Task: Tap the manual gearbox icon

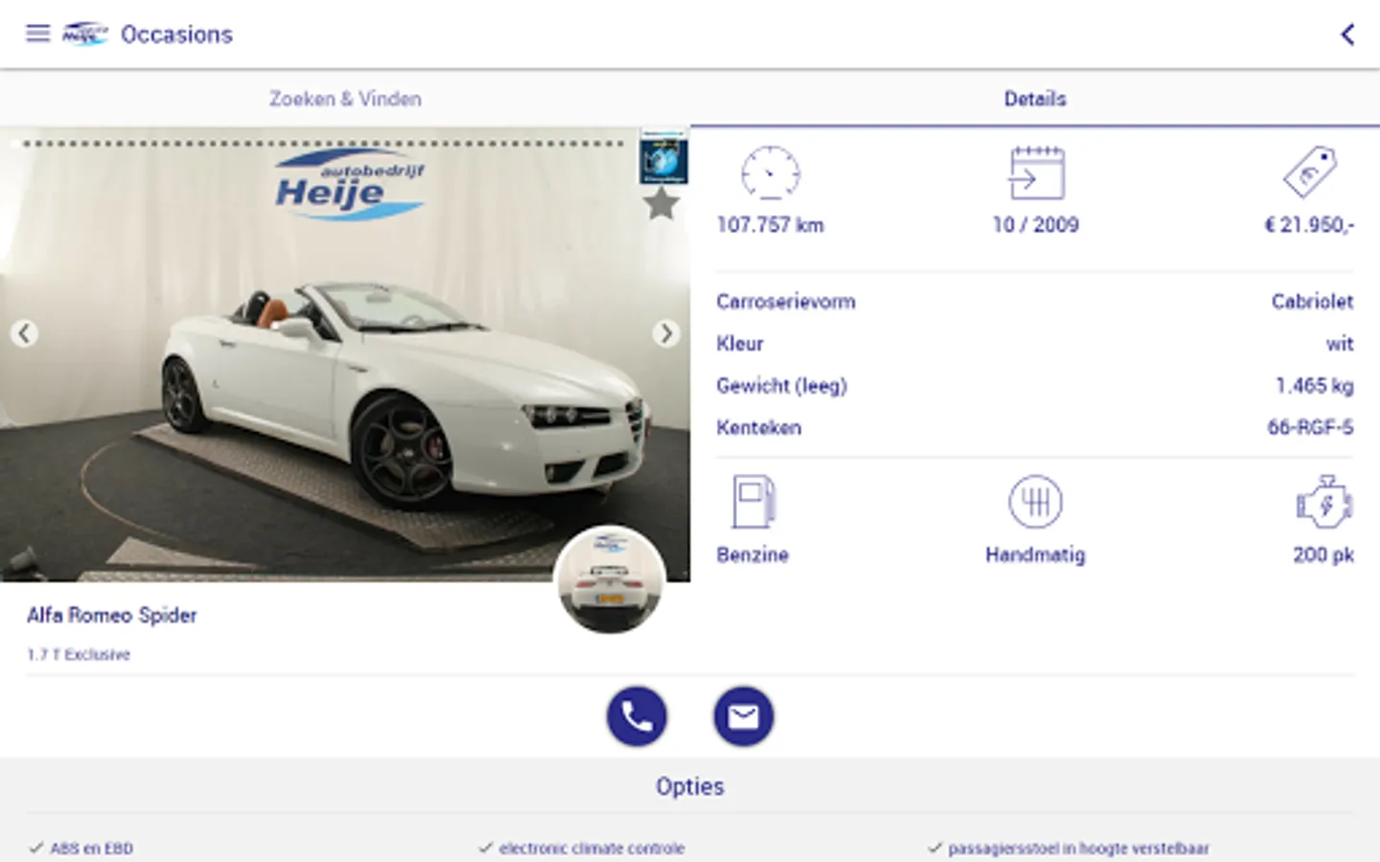Action: (1035, 501)
